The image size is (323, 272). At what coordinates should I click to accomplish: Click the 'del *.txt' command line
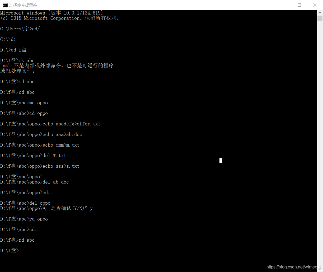click(x=33, y=156)
